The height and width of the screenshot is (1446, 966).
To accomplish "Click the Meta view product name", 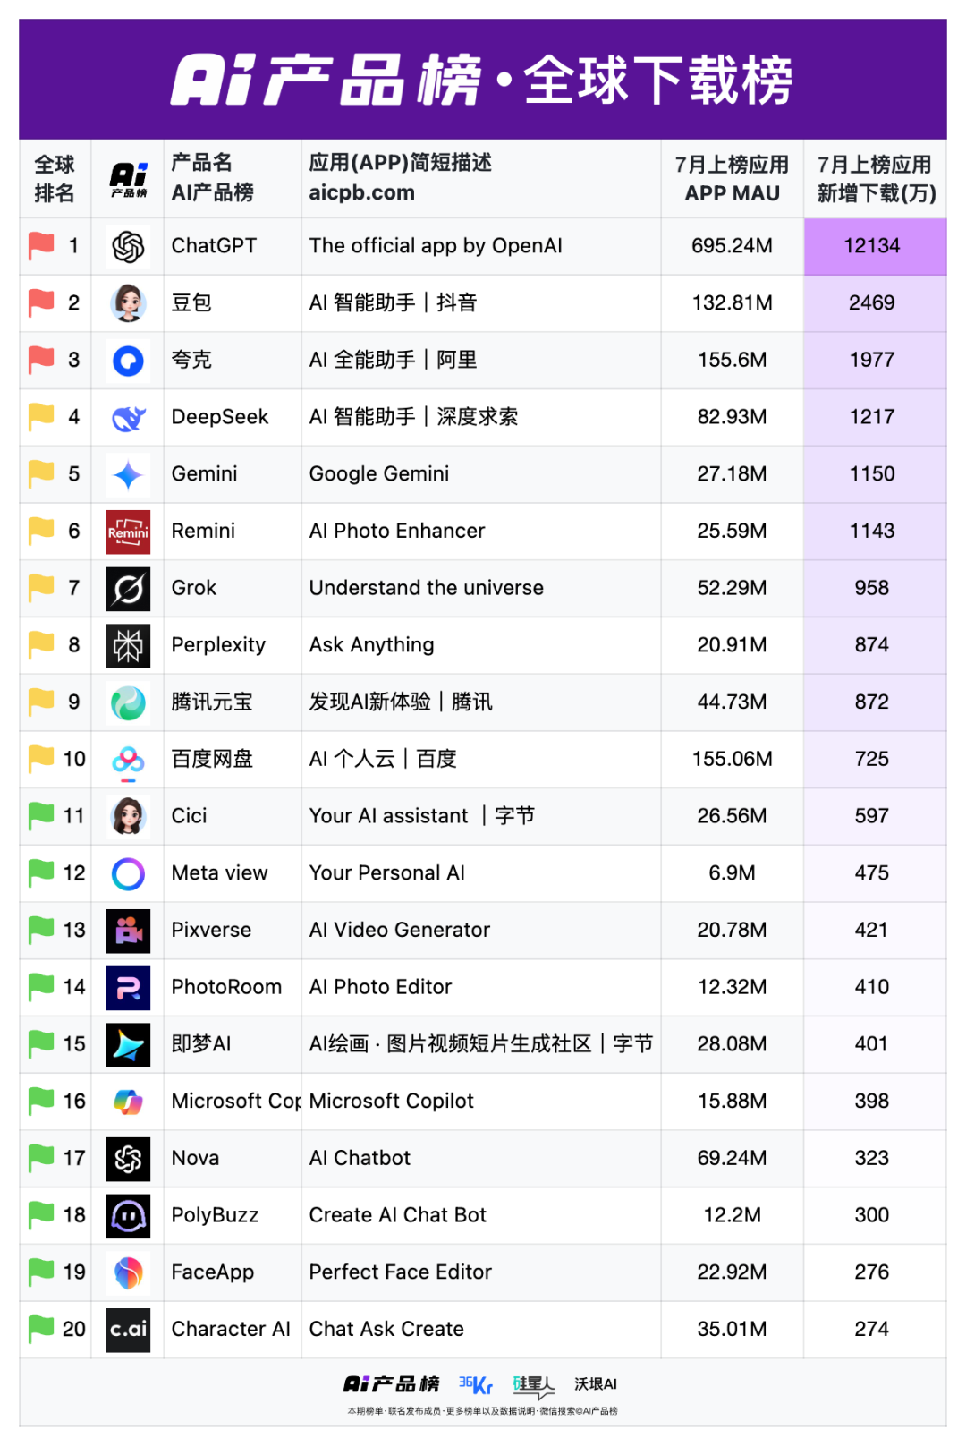I will point(219,873).
